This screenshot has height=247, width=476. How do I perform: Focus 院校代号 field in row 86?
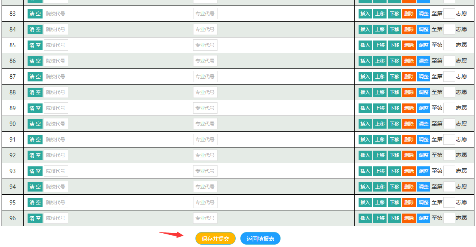(56, 61)
